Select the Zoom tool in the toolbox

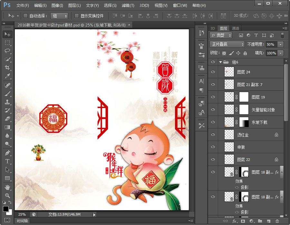7,195
